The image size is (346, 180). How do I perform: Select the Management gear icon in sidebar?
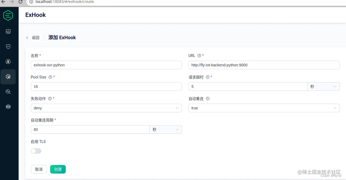coord(8,77)
